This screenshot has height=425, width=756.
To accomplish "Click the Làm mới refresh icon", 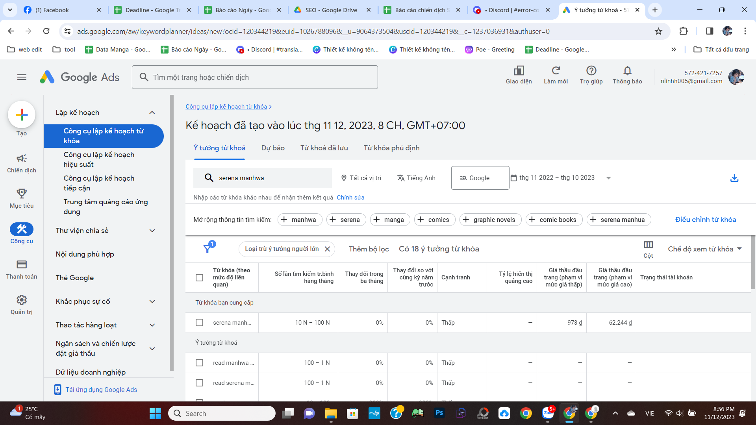I will 556,70.
